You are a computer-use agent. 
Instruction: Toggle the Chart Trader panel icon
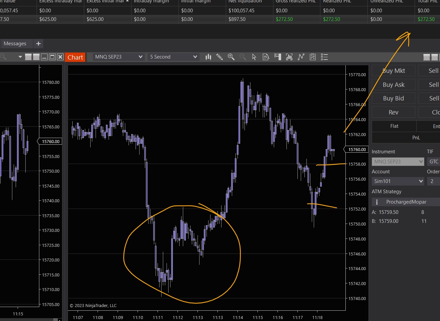[277, 57]
